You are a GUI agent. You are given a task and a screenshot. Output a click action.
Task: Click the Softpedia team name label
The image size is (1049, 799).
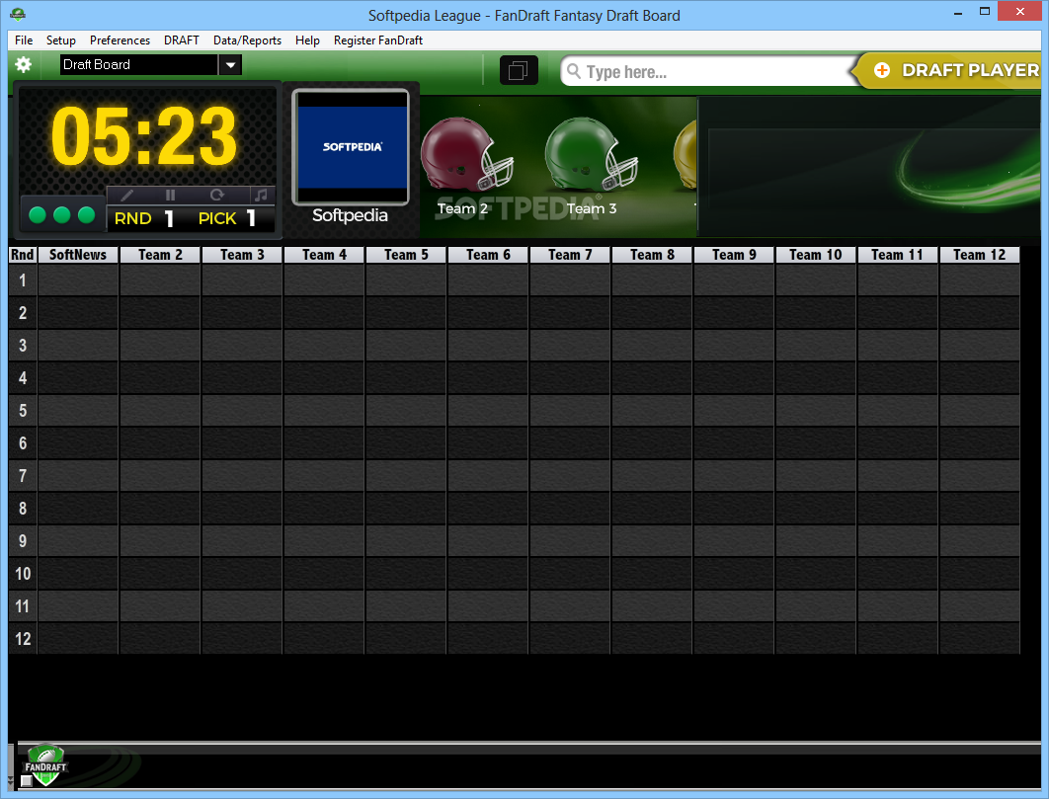click(x=350, y=215)
